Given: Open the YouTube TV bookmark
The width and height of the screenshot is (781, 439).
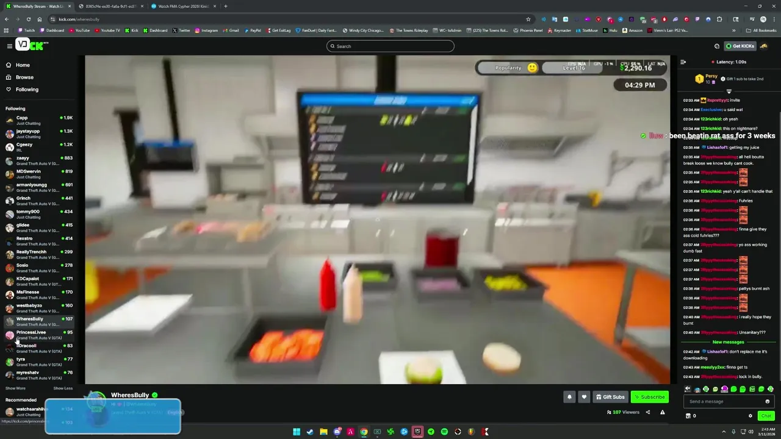Looking at the screenshot, I should 107,30.
